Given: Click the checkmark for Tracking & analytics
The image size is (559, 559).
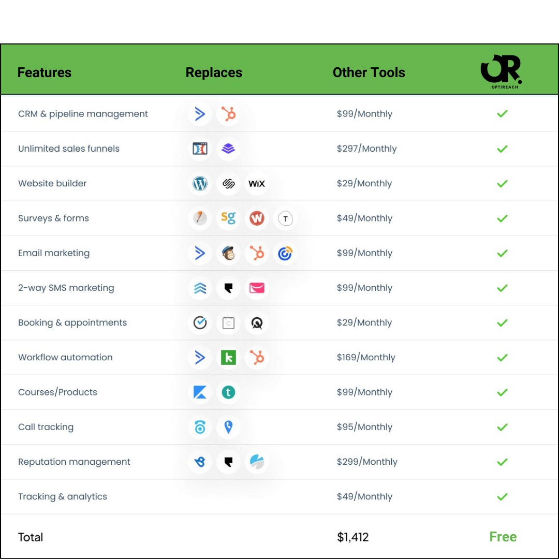Looking at the screenshot, I should click(x=502, y=496).
